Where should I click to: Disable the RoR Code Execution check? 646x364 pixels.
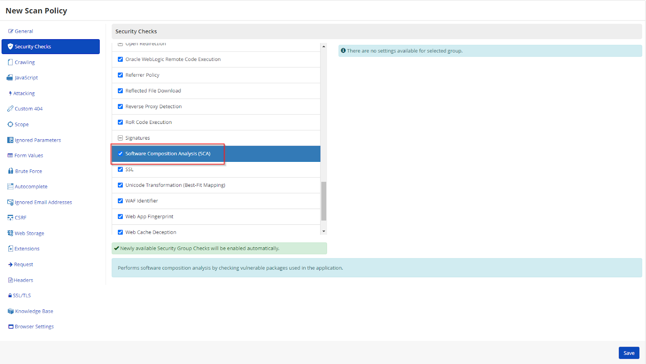tap(120, 122)
